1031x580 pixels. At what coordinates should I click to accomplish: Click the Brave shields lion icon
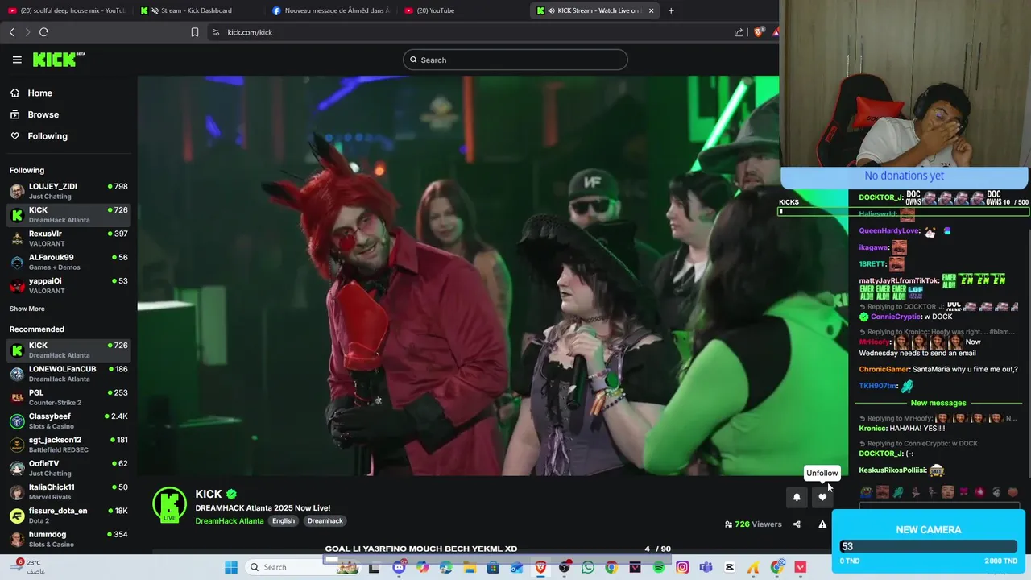tap(758, 32)
